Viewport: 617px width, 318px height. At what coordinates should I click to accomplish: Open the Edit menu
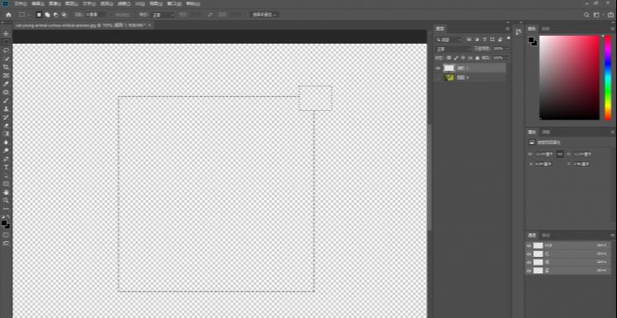(38, 3)
